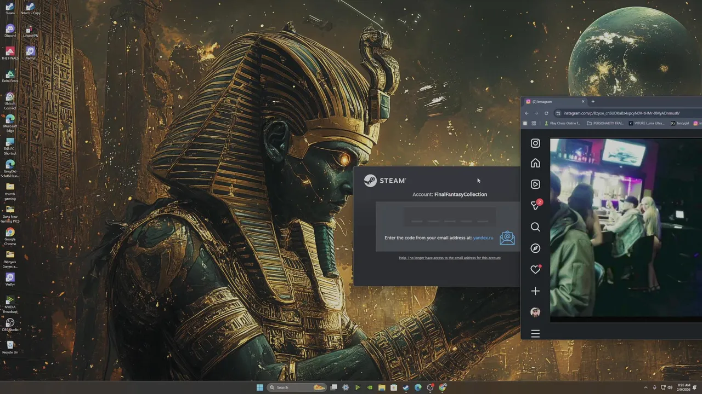Screen dimensions: 702x394
Task: Open VITURE Luma Ultra bookmark
Action: click(x=647, y=124)
